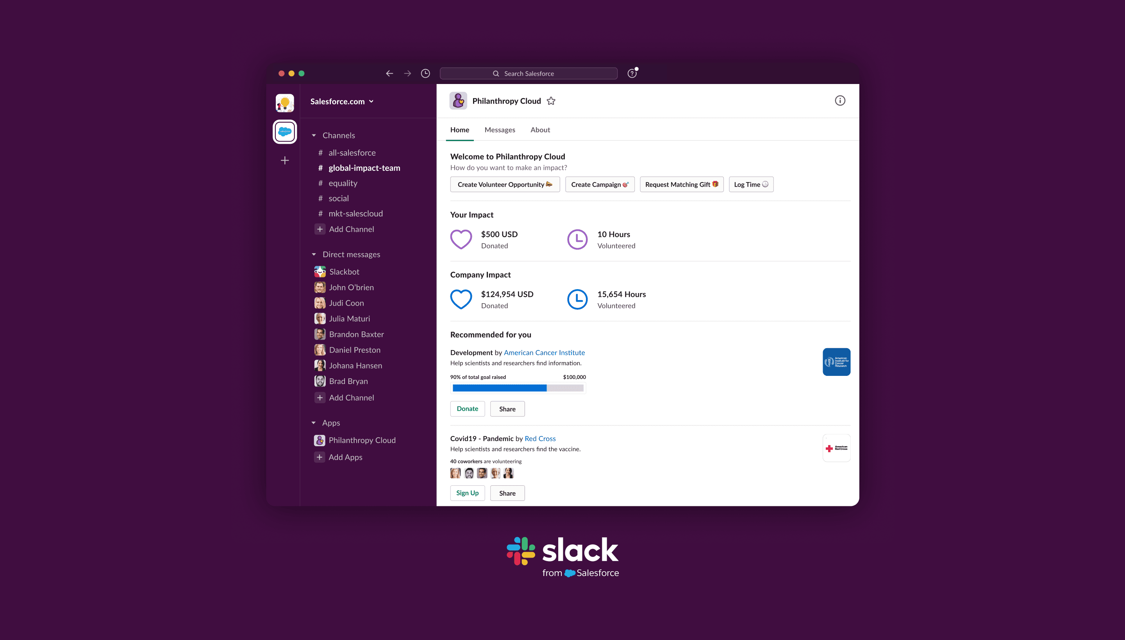
Task: Open the #global-impact-team channel
Action: point(364,168)
